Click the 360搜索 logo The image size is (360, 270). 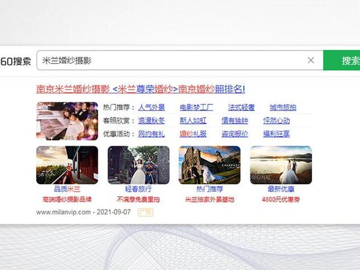15,61
